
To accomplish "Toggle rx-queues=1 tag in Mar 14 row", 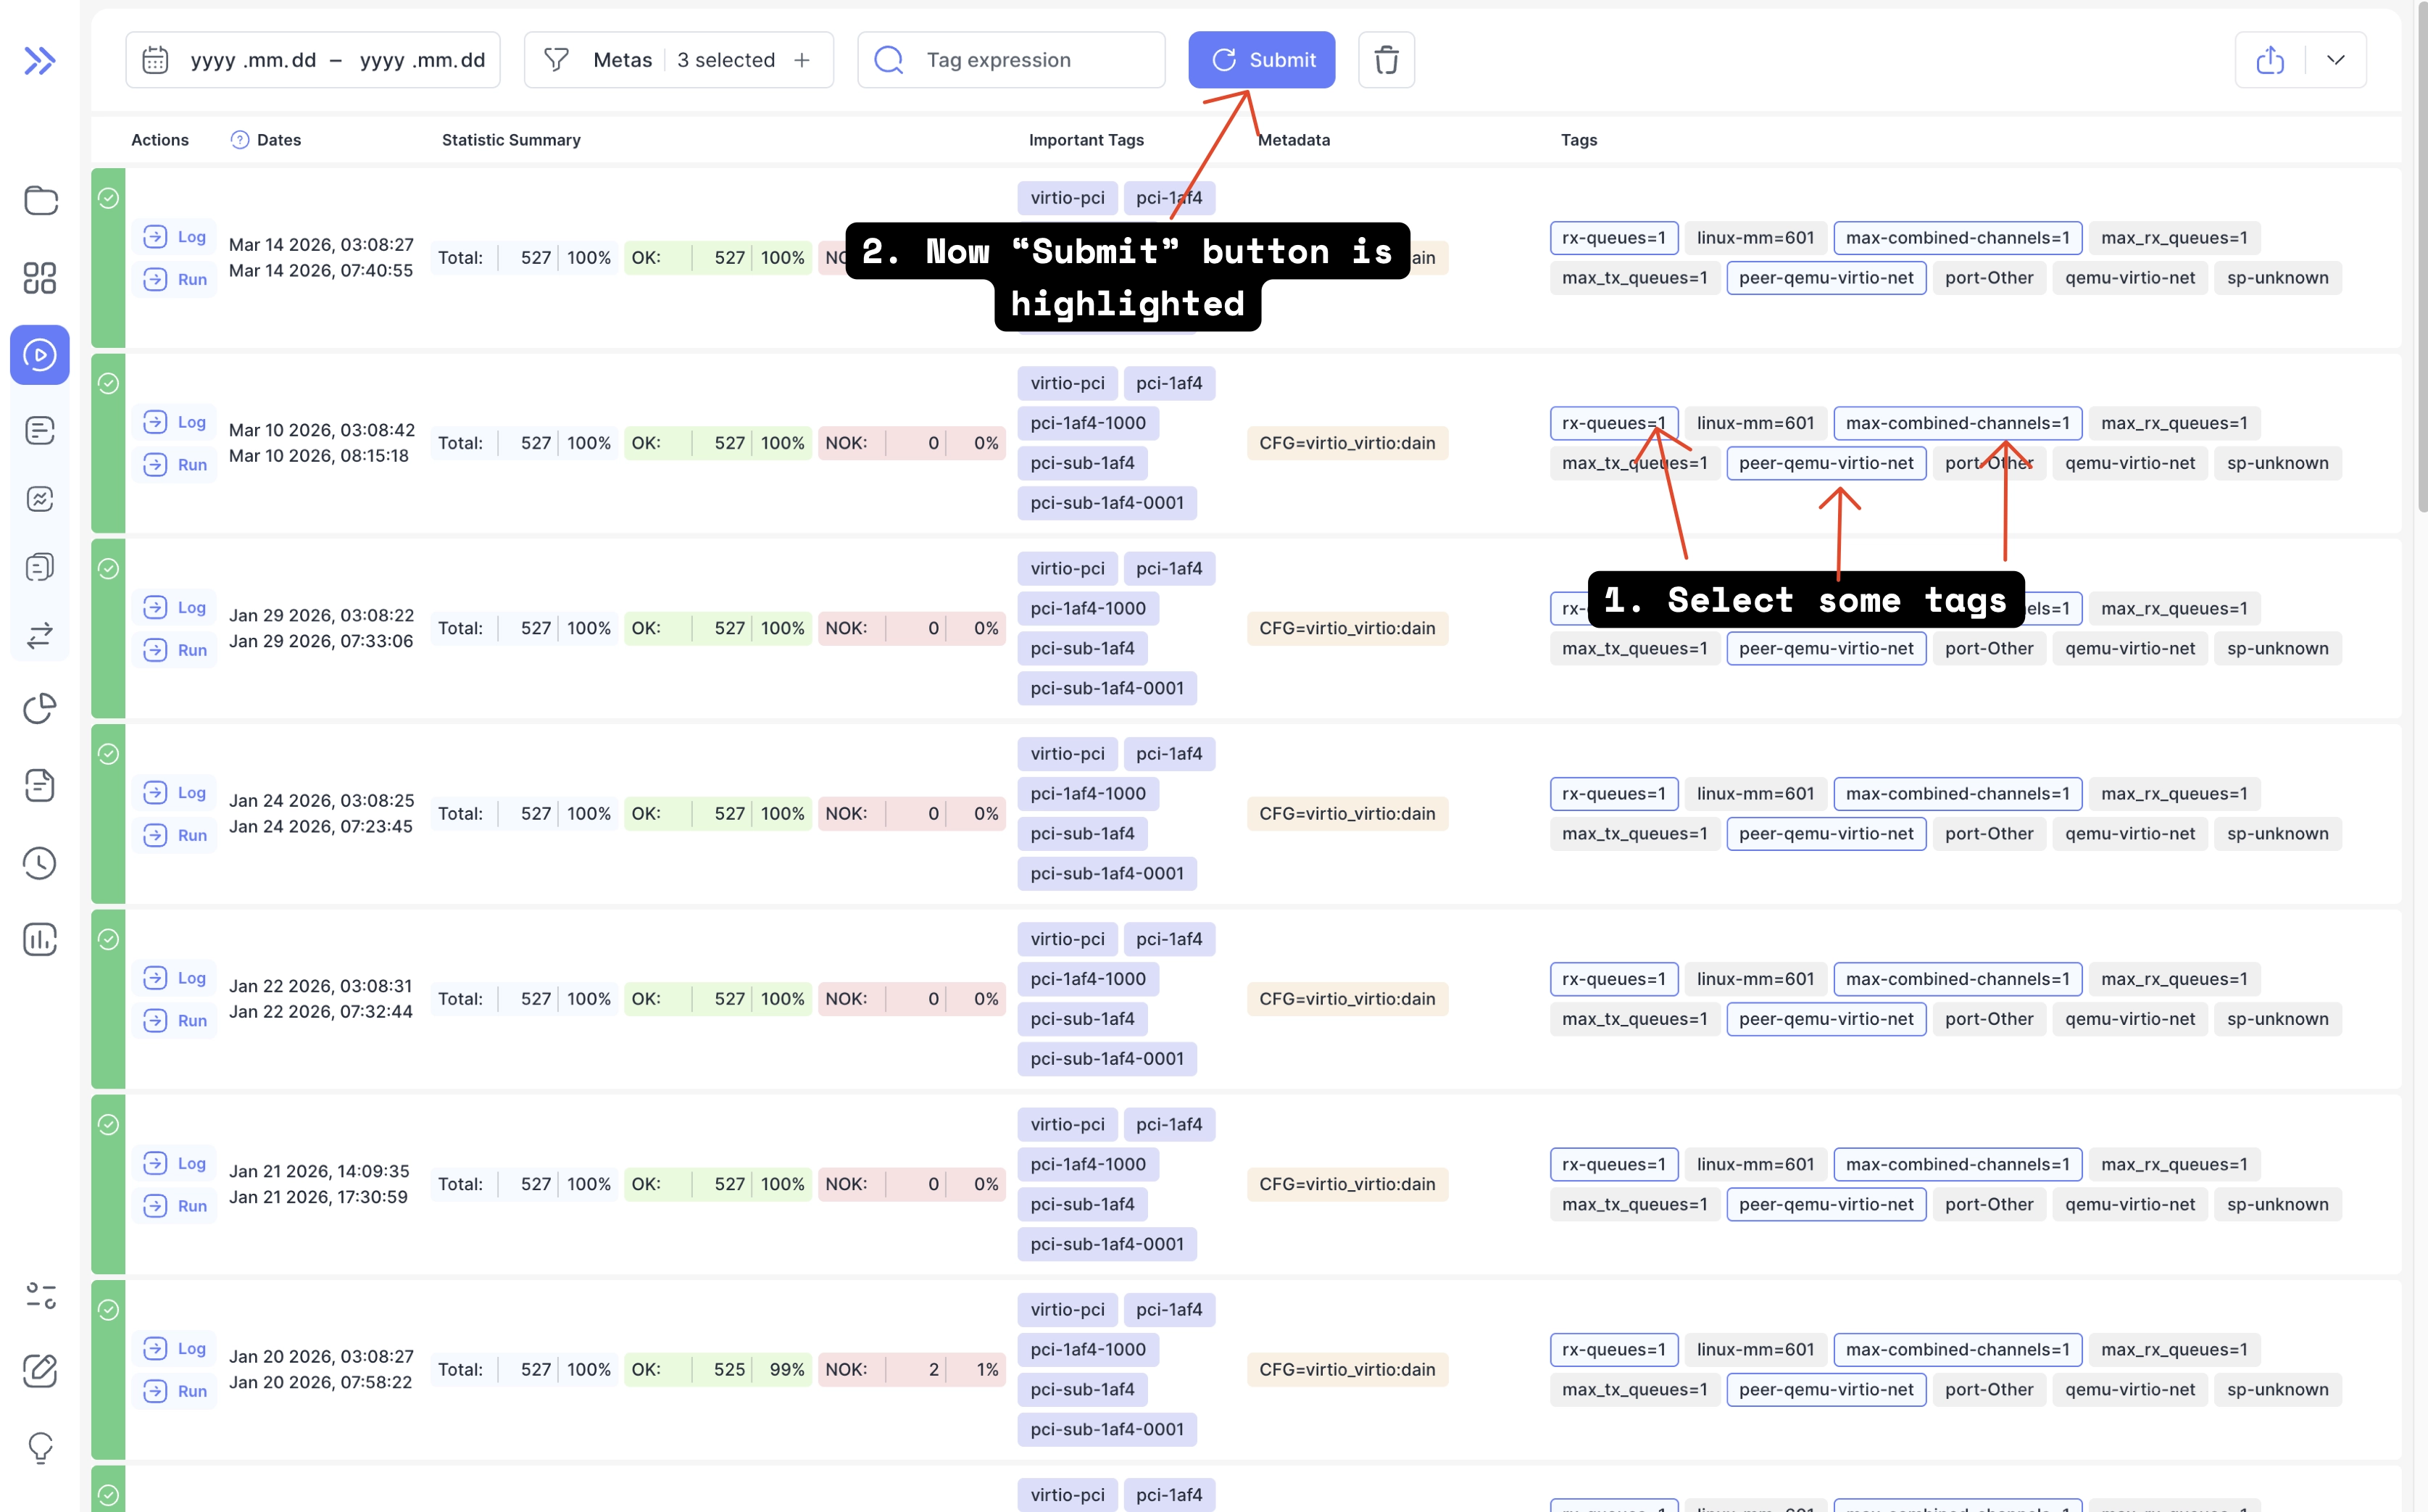I will (x=1613, y=238).
